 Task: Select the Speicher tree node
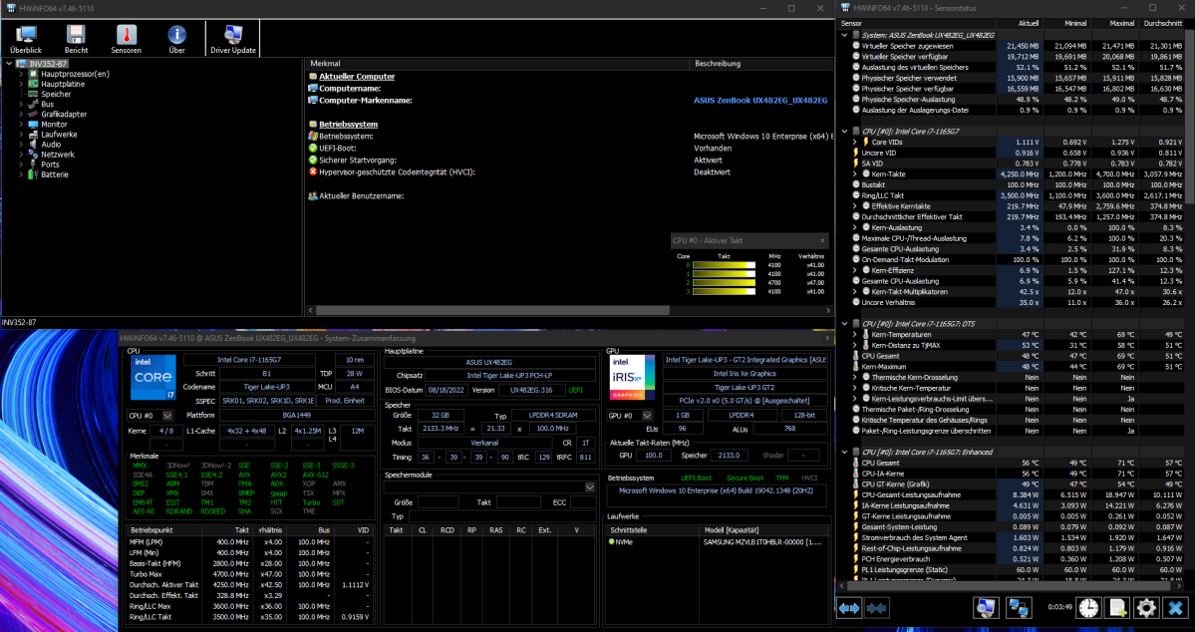[56, 94]
